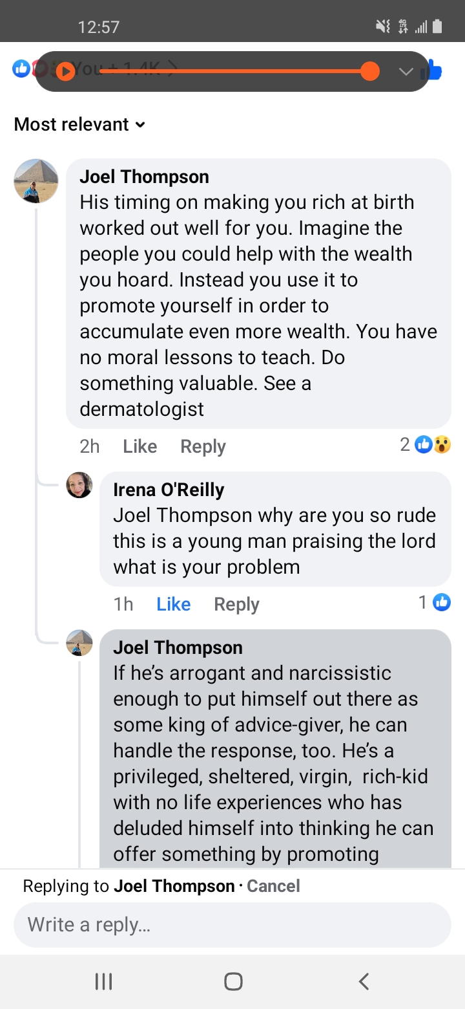View reactions on Joel Thompson's comment

pyautogui.click(x=426, y=445)
